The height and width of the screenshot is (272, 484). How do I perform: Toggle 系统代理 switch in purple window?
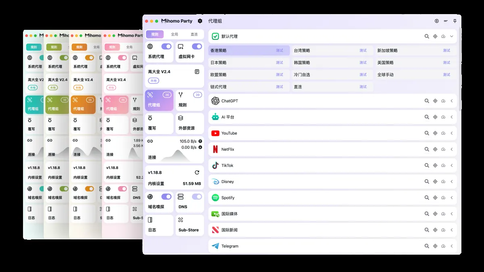(166, 46)
